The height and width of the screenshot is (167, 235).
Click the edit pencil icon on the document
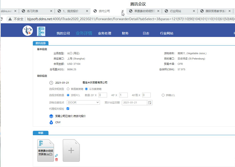(x=56, y=156)
